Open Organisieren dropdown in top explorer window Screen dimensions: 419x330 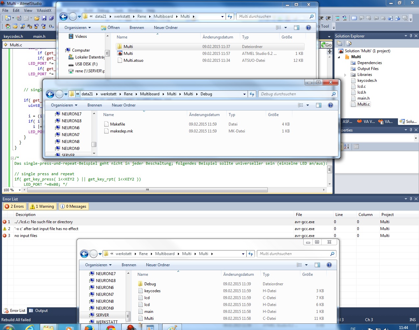click(78, 28)
